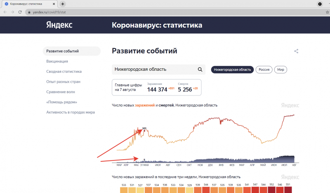Image resolution: width=330 pixels, height=193 pixels.
Task: Go forward in browser history
Action: 13,12
